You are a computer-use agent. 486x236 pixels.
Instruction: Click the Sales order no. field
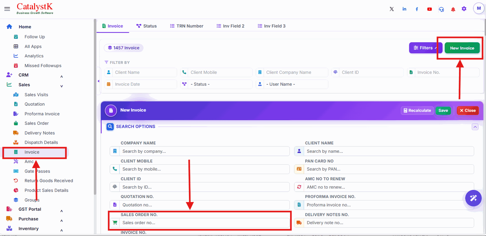point(200,223)
